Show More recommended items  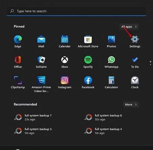[131, 104]
